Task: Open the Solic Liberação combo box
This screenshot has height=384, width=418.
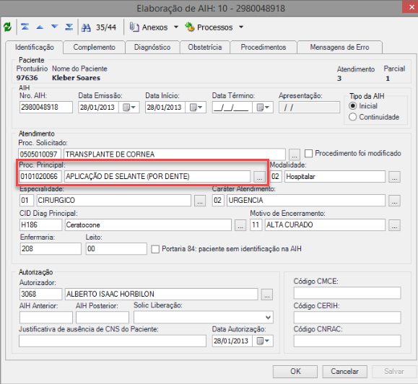Action: click(x=204, y=317)
